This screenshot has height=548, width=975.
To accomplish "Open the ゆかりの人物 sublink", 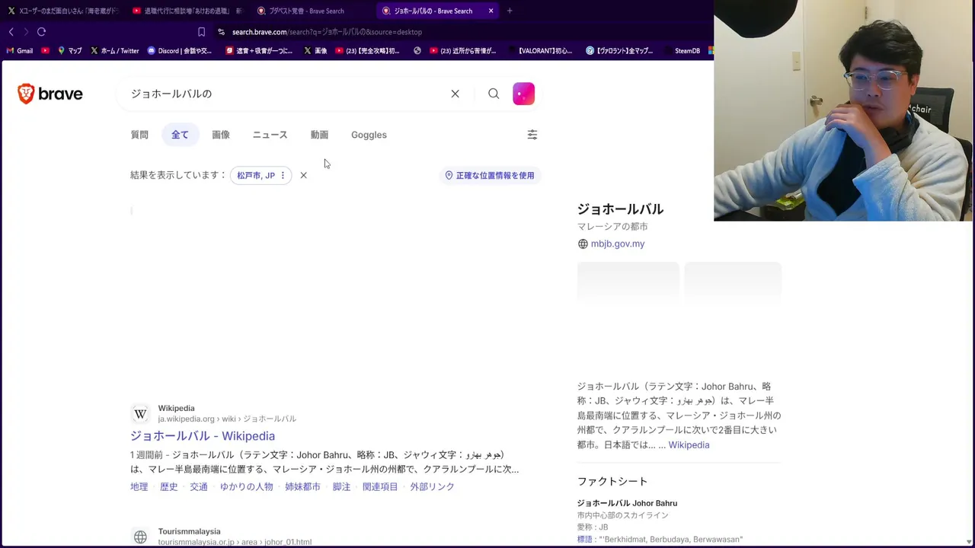I will pyautogui.click(x=246, y=487).
